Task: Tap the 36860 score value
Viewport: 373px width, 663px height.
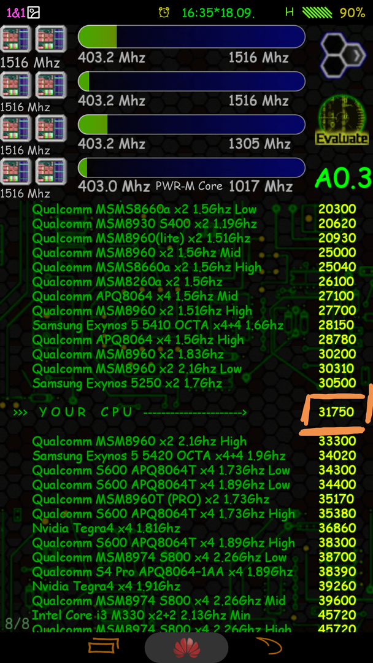Action: (x=337, y=528)
